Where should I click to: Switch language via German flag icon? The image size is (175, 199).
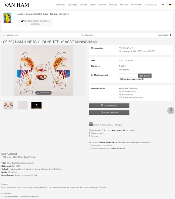170,5
